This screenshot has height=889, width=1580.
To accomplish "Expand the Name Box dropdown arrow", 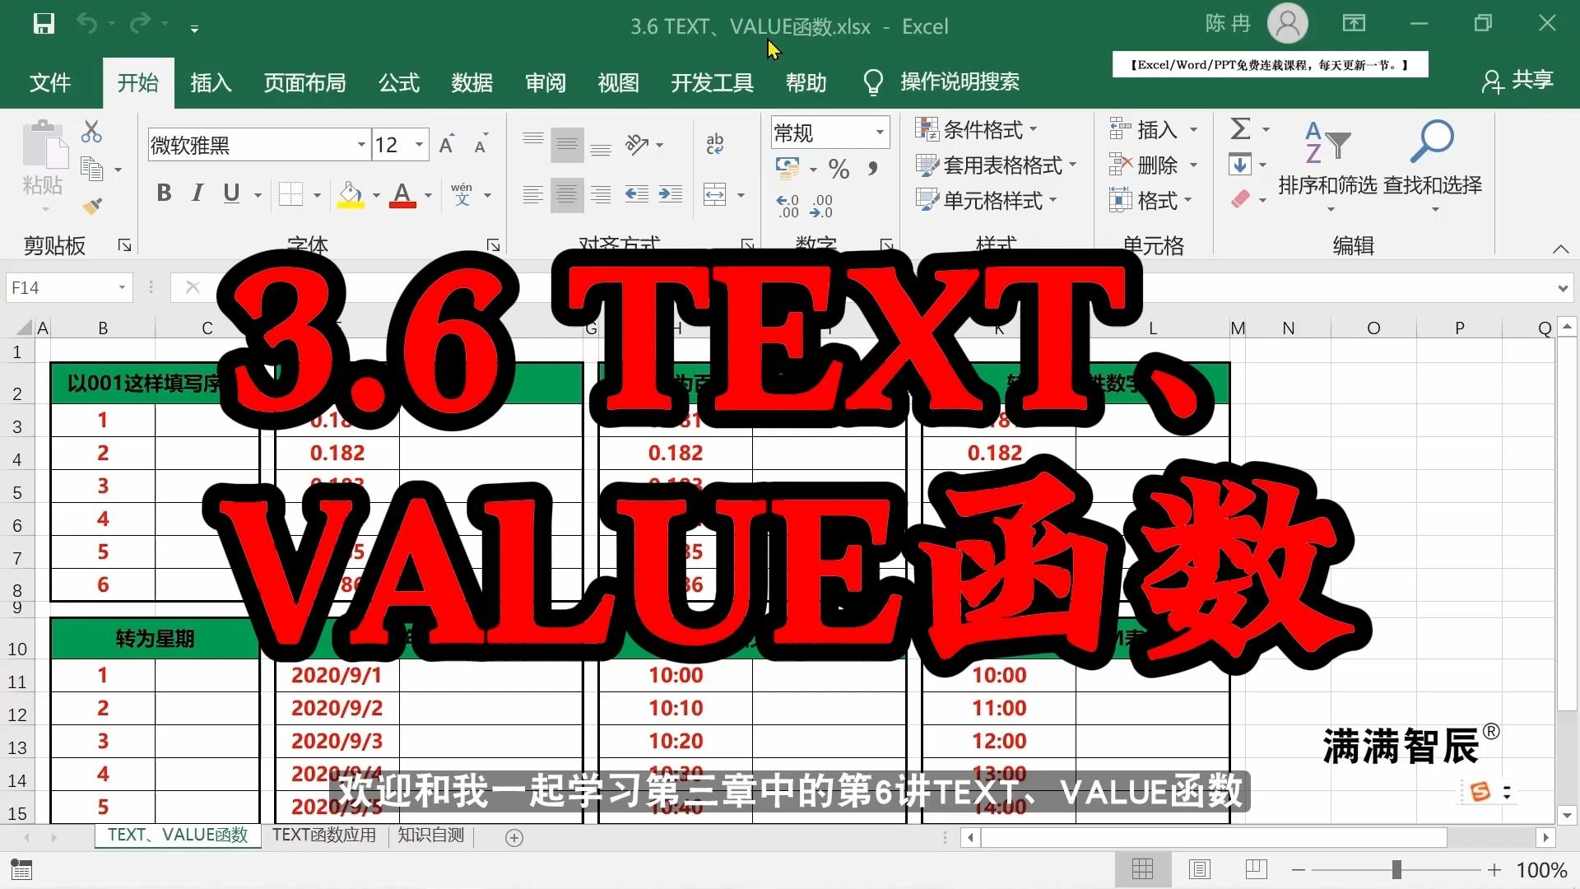I will [x=122, y=287].
